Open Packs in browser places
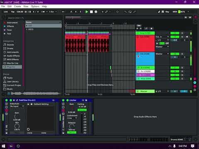Viewport: 199px width, 149px height. tap(8, 78)
